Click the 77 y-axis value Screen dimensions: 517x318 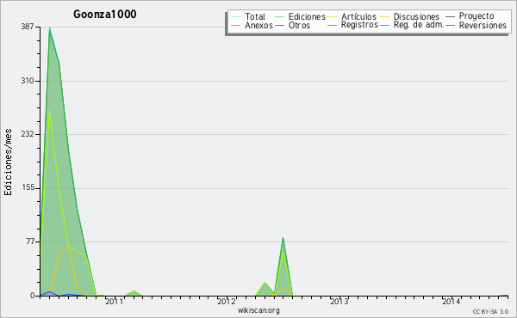[29, 242]
